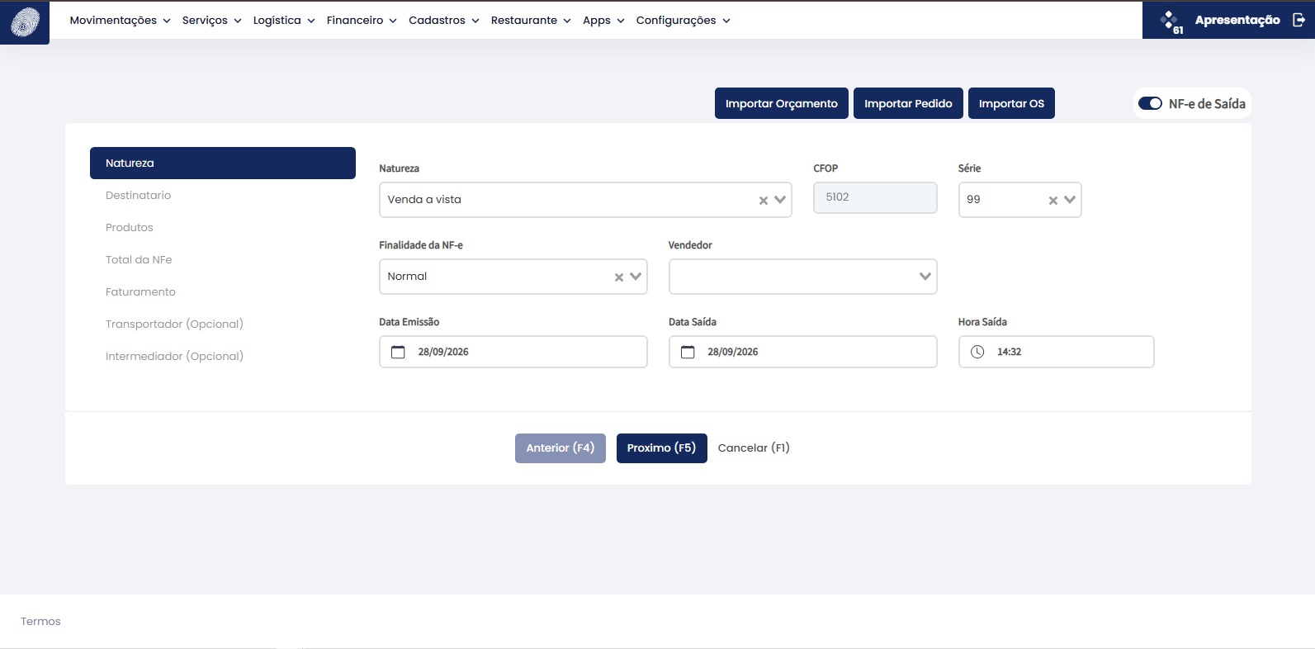Click Importar Orçamento button

[782, 103]
